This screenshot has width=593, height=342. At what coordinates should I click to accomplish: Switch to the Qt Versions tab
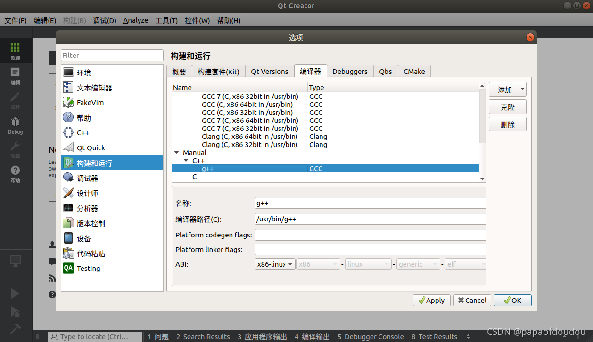(269, 72)
